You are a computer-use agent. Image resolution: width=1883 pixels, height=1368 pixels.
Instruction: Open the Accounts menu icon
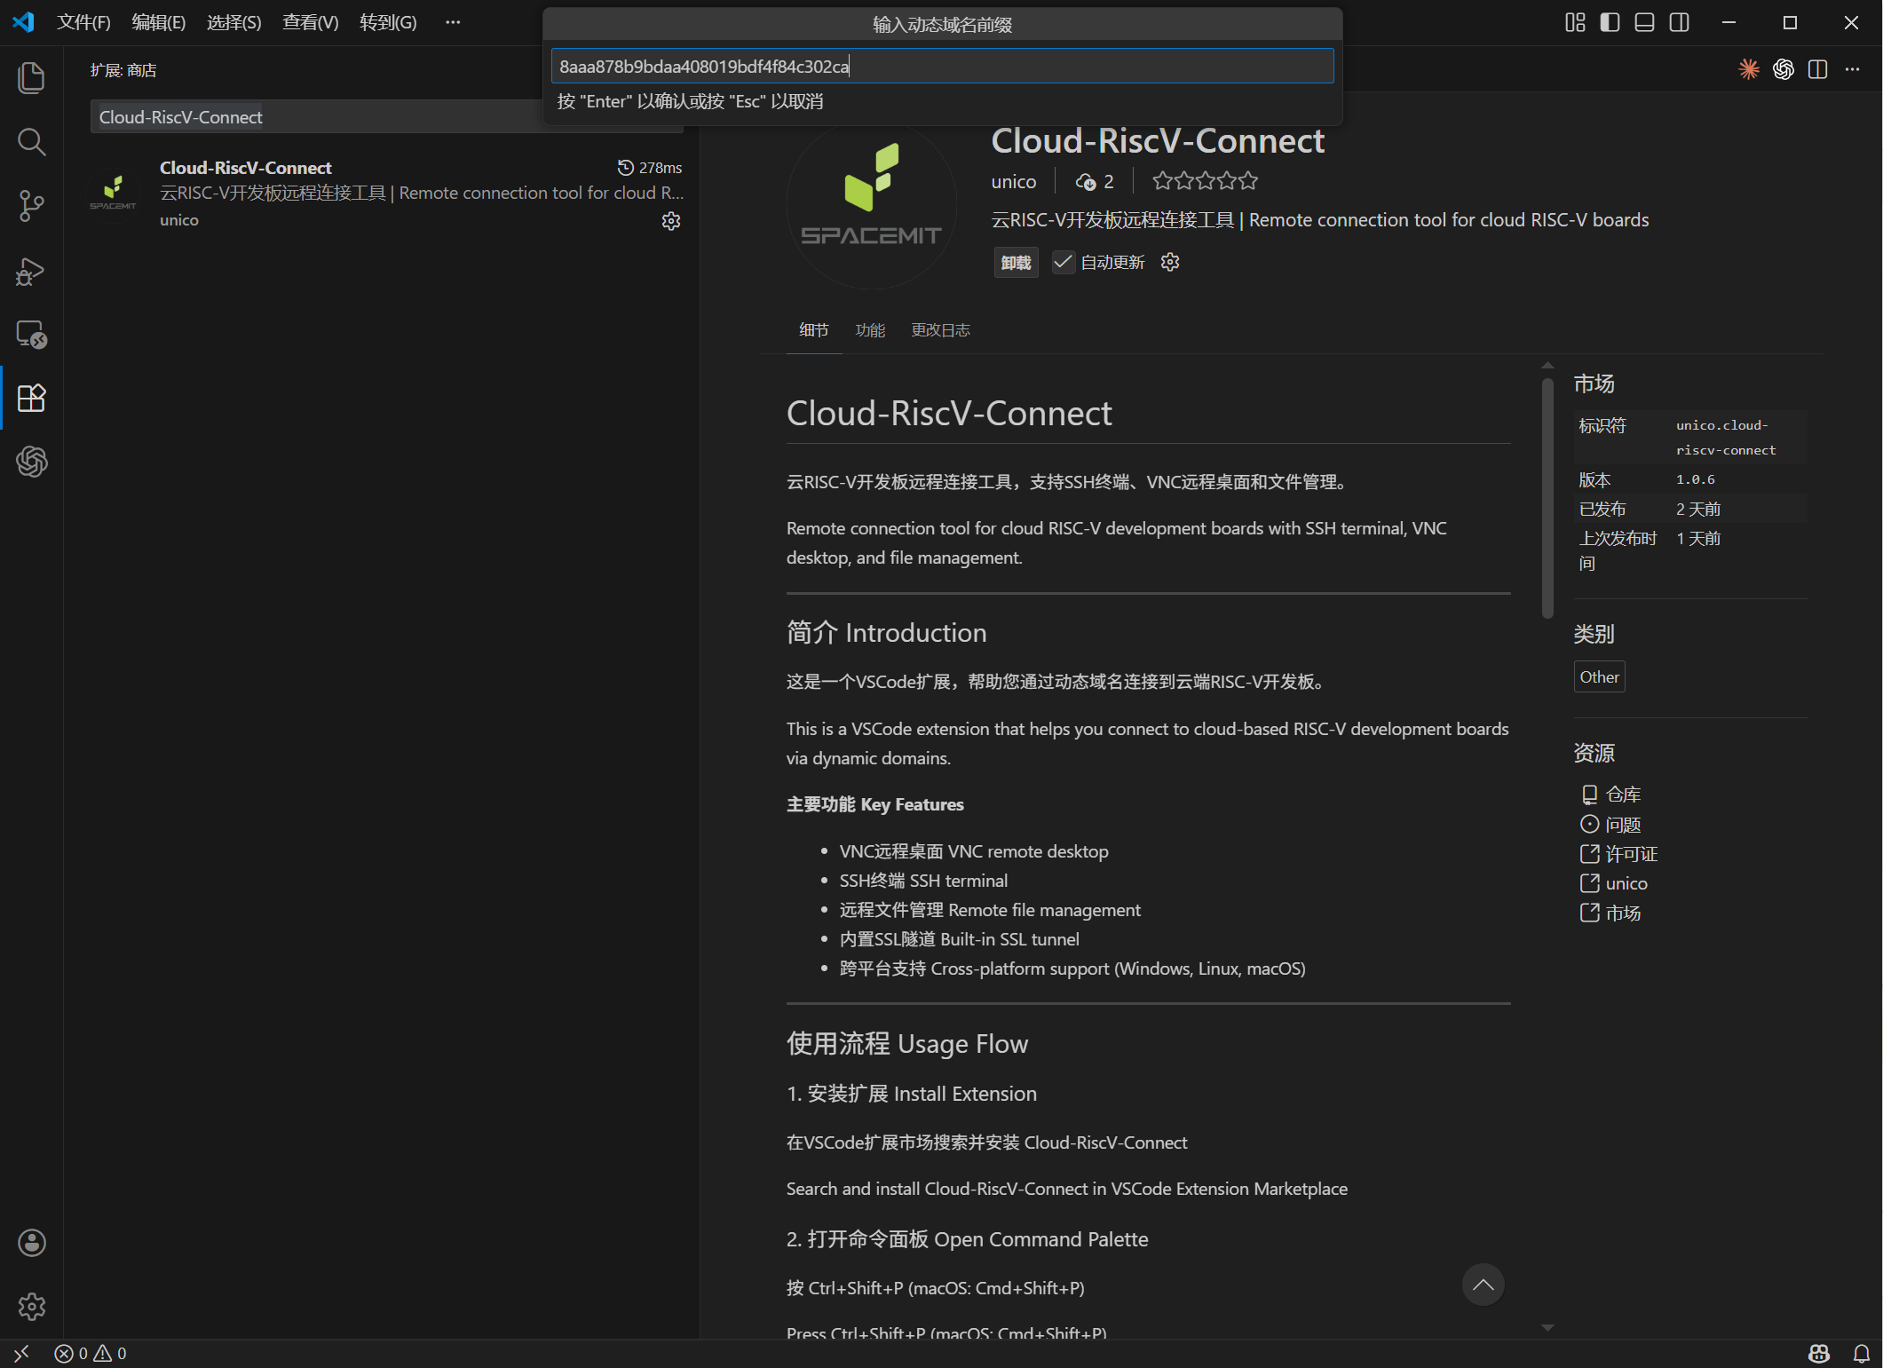(x=31, y=1242)
